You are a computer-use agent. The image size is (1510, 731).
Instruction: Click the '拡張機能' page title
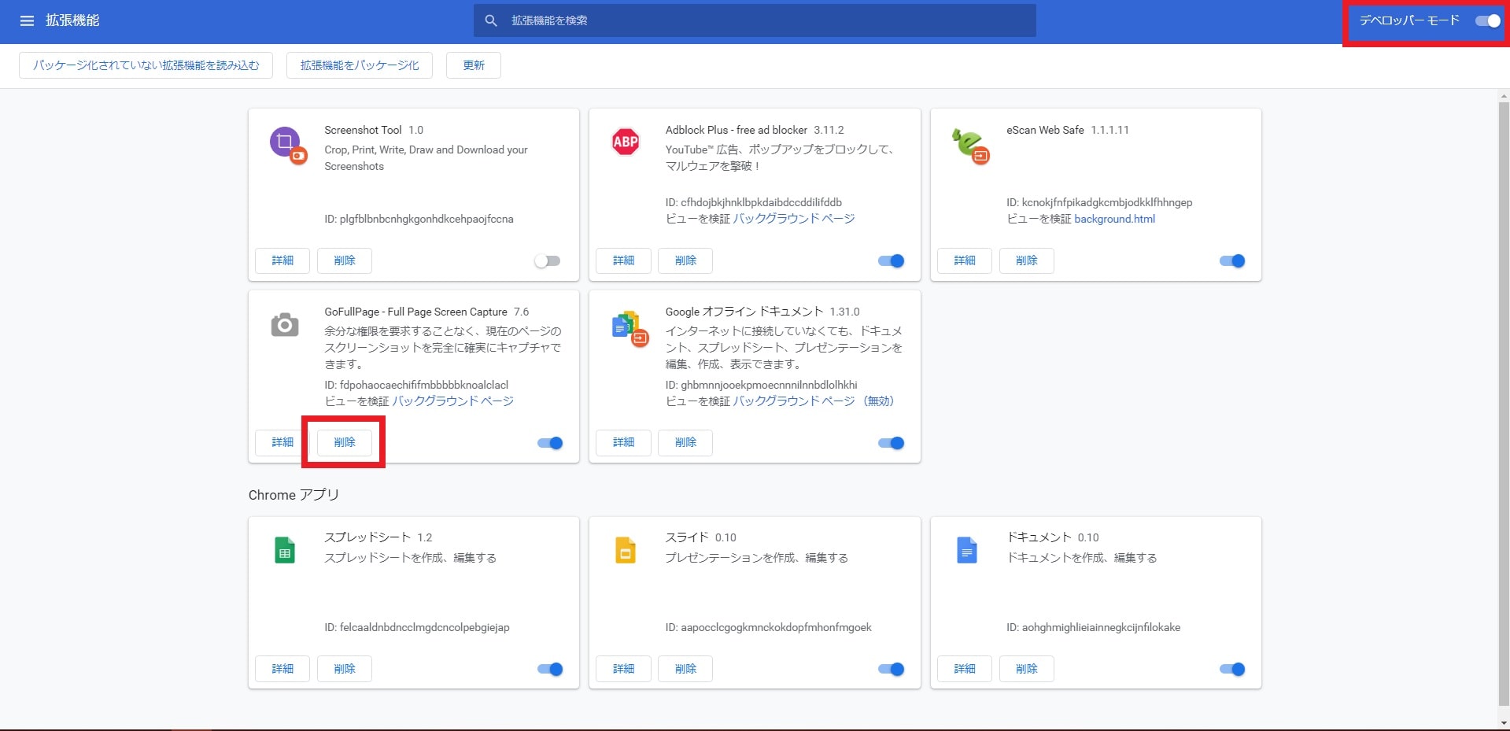point(72,20)
